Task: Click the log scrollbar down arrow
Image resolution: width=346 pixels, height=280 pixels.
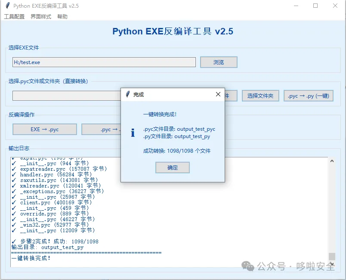Action: click(332, 264)
